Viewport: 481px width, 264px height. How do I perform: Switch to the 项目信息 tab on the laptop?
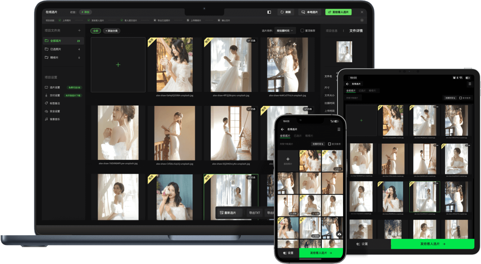pyautogui.click(x=332, y=31)
